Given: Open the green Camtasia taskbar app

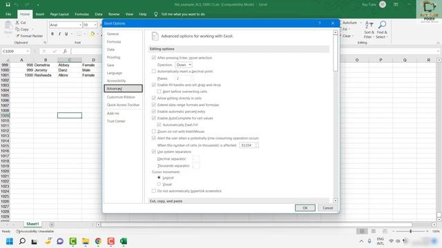Looking at the screenshot, I should pyautogui.click(x=73, y=241).
